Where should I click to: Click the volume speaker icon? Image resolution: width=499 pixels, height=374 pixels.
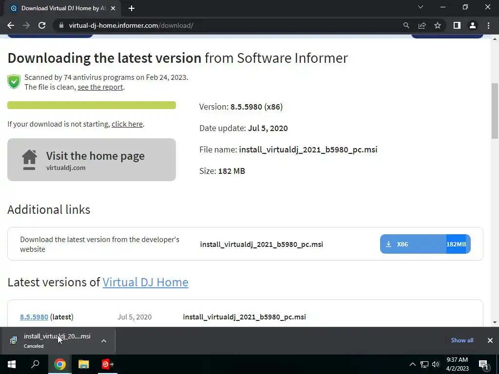click(x=436, y=364)
